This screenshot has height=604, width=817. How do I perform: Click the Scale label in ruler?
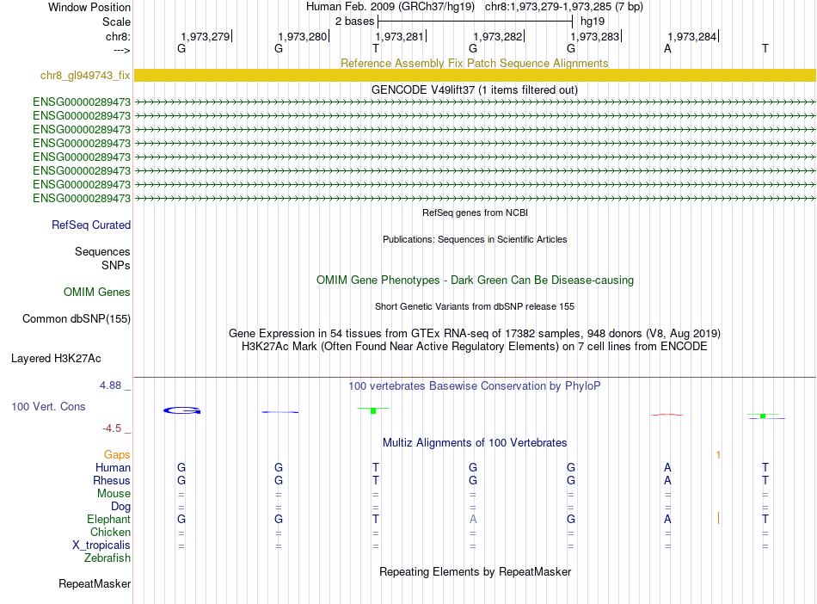116,22
